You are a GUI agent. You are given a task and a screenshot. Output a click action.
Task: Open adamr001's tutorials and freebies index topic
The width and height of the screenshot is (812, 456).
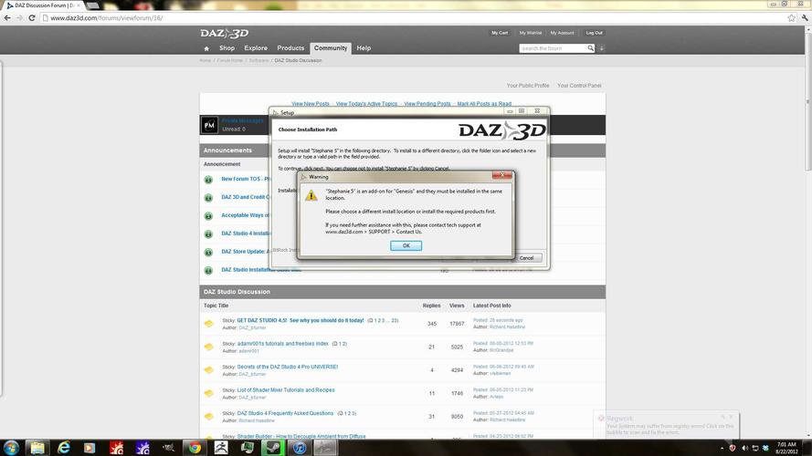pyautogui.click(x=283, y=344)
